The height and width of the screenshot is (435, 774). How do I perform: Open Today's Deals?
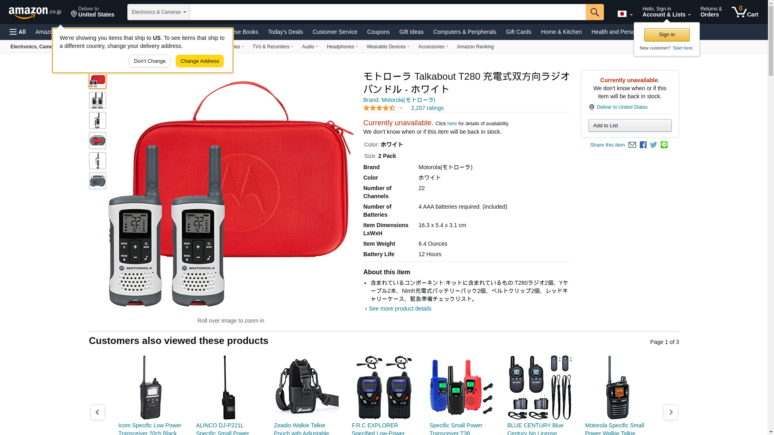pos(285,32)
